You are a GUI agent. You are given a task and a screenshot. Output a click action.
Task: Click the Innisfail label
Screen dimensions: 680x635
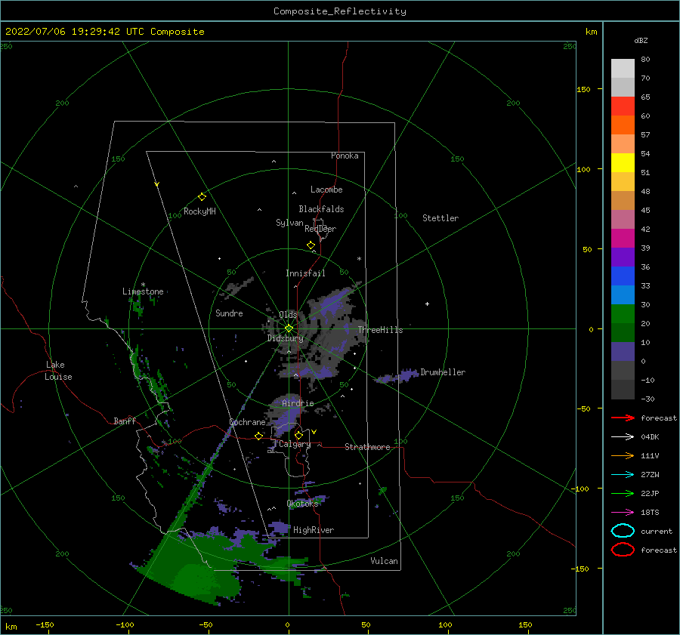point(305,273)
